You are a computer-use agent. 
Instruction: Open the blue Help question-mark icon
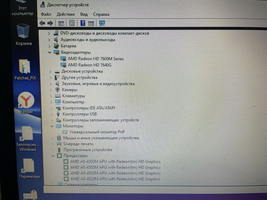(x=83, y=23)
